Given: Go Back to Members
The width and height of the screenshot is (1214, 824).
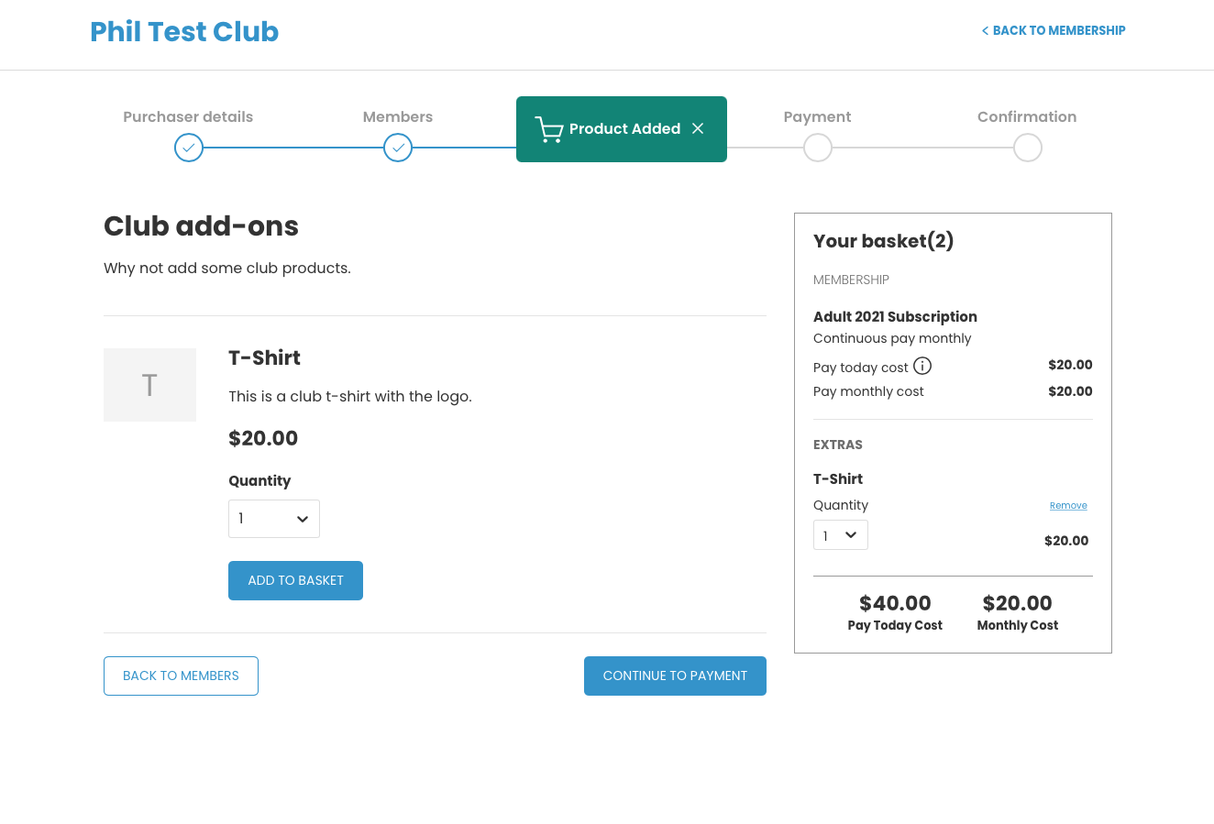Looking at the screenshot, I should tap(181, 676).
